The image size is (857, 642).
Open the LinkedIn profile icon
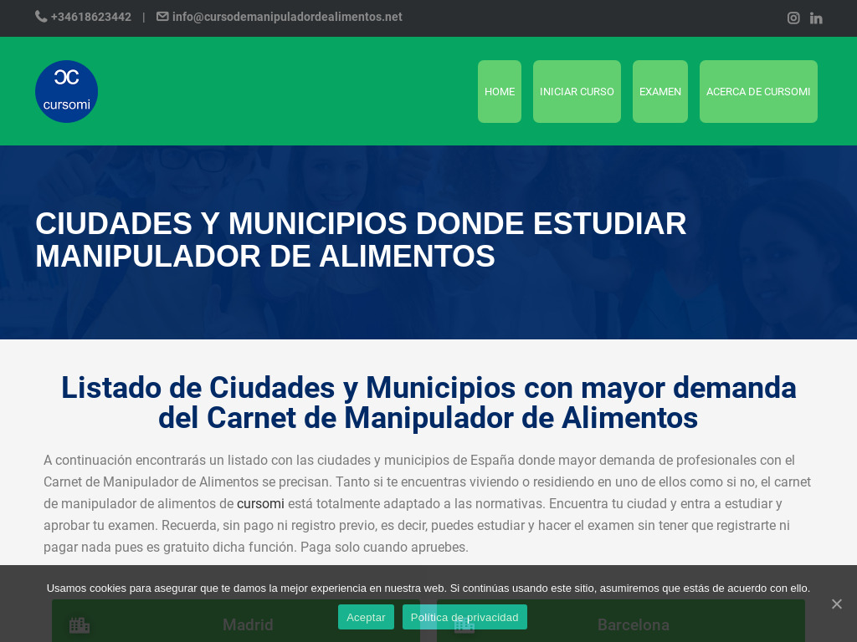pyautogui.click(x=816, y=18)
